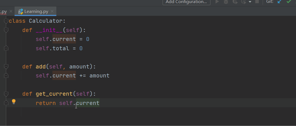Click the Stop square icon
Image resolution: width=296 pixels, height=126 pixels.
257,2
